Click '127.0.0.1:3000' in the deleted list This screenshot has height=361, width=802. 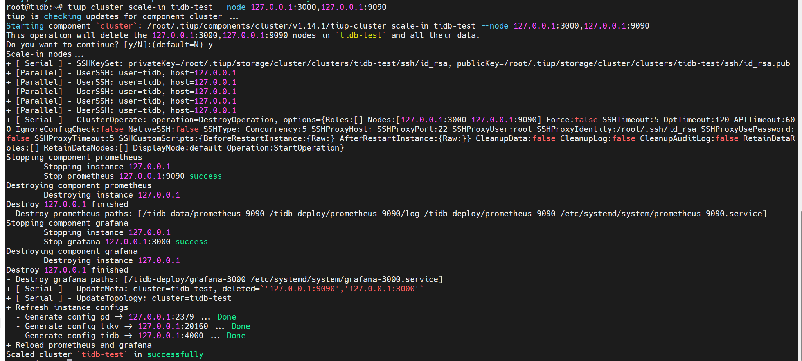tap(382, 289)
